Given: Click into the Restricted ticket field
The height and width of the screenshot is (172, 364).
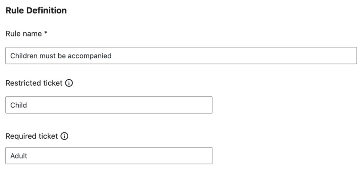Looking at the screenshot, I should 109,105.
